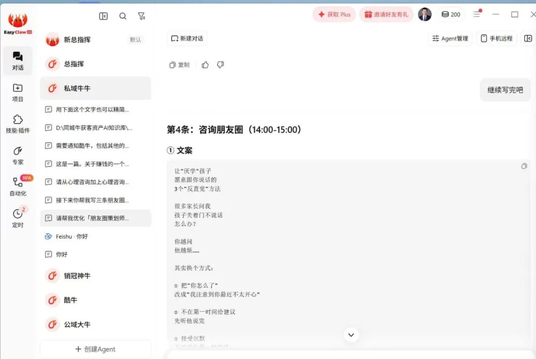
Task: Collapse the conversation sidebar panel icon
Action: 103,16
